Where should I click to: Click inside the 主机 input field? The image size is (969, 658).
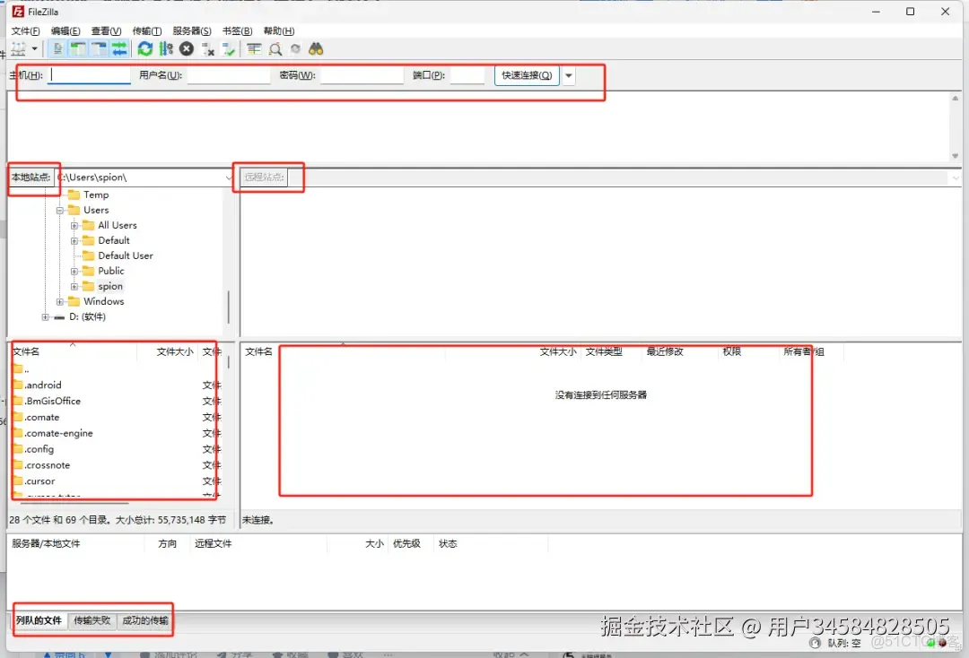pyautogui.click(x=88, y=75)
